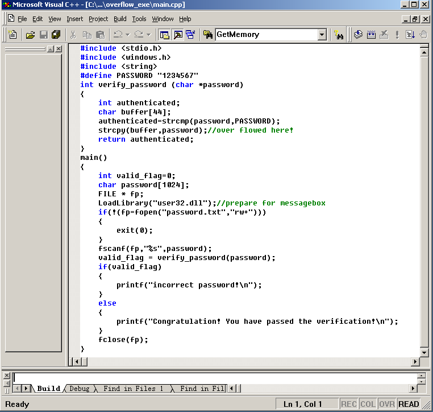Viewport: 433px width, 412px height.
Task: Save the file with the floppy disk icon
Action: point(43,35)
